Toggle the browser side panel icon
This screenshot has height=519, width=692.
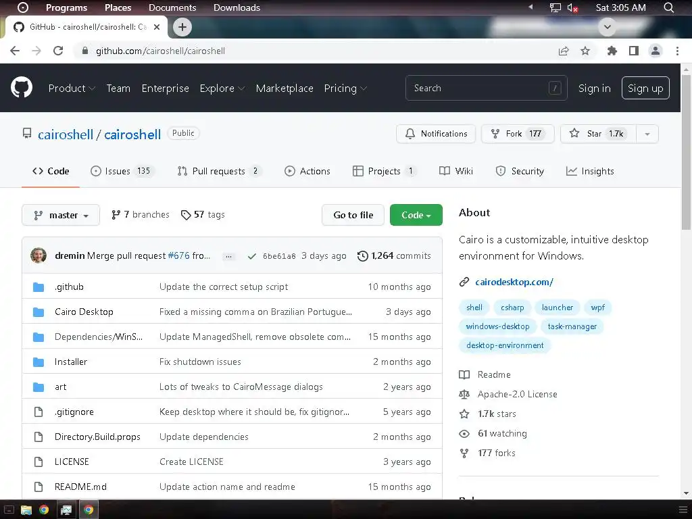point(634,51)
